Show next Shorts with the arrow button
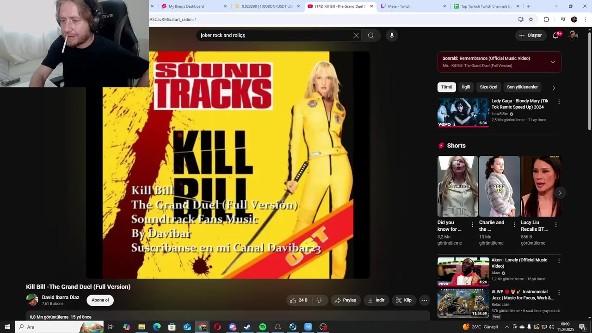Image resolution: width=592 pixels, height=333 pixels. (x=560, y=193)
